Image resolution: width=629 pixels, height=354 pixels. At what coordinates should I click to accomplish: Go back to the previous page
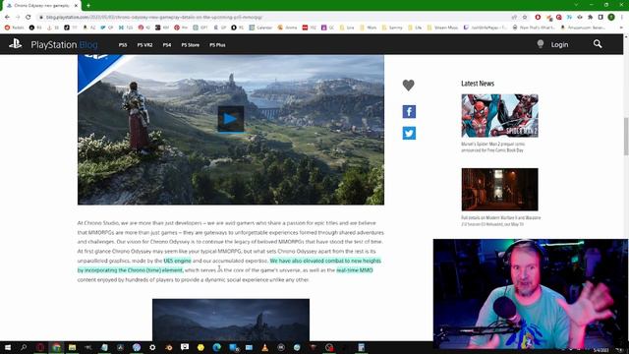point(7,17)
